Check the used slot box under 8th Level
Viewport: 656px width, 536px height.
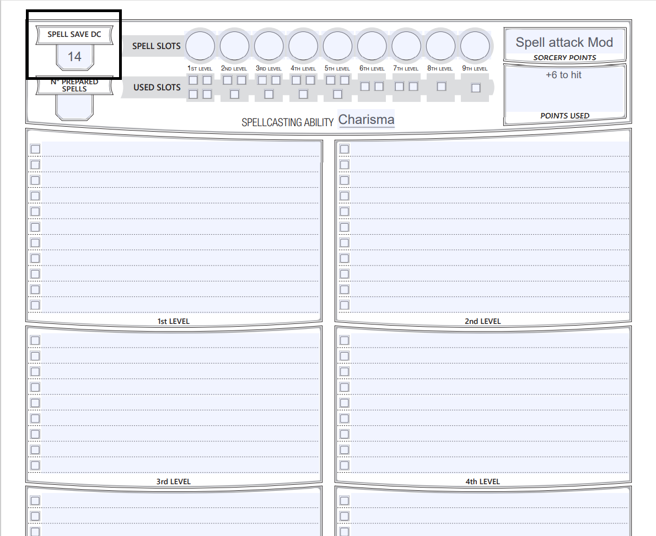[x=440, y=86]
